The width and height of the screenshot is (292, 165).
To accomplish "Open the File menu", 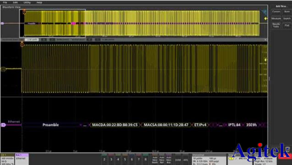I will [5, 2].
